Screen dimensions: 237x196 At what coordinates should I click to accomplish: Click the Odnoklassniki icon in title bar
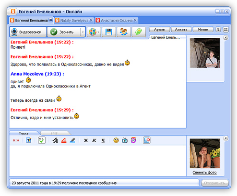[13, 11]
